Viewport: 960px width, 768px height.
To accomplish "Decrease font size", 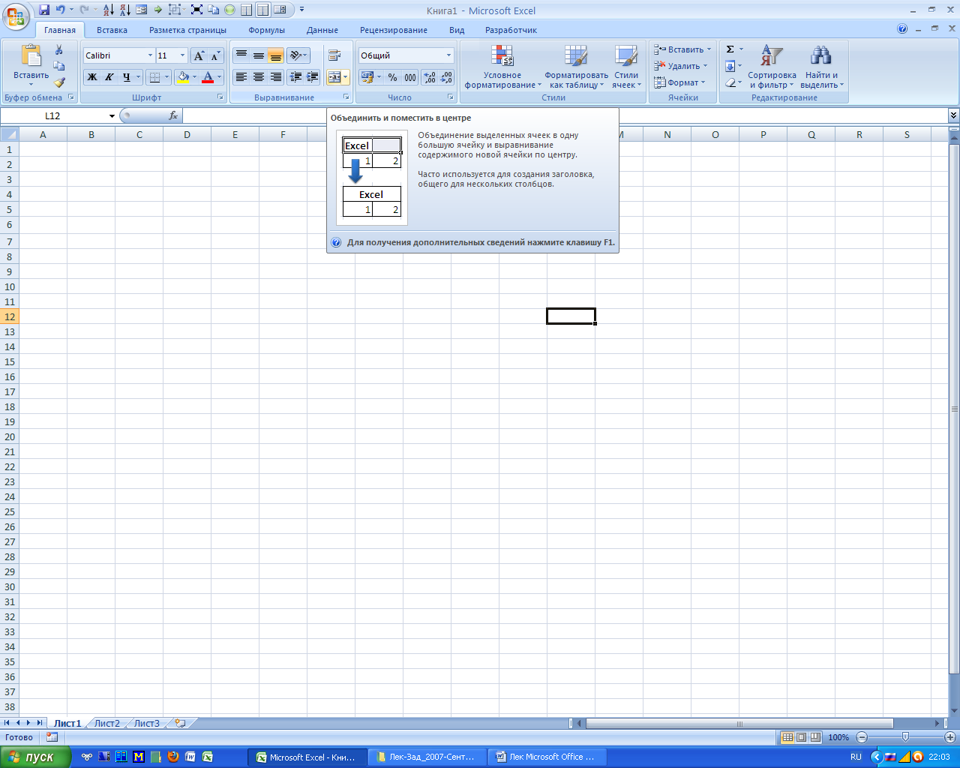I will click(215, 55).
